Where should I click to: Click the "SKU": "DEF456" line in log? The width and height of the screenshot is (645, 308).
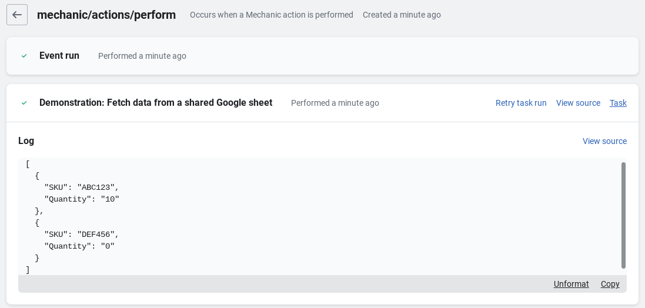(x=82, y=235)
